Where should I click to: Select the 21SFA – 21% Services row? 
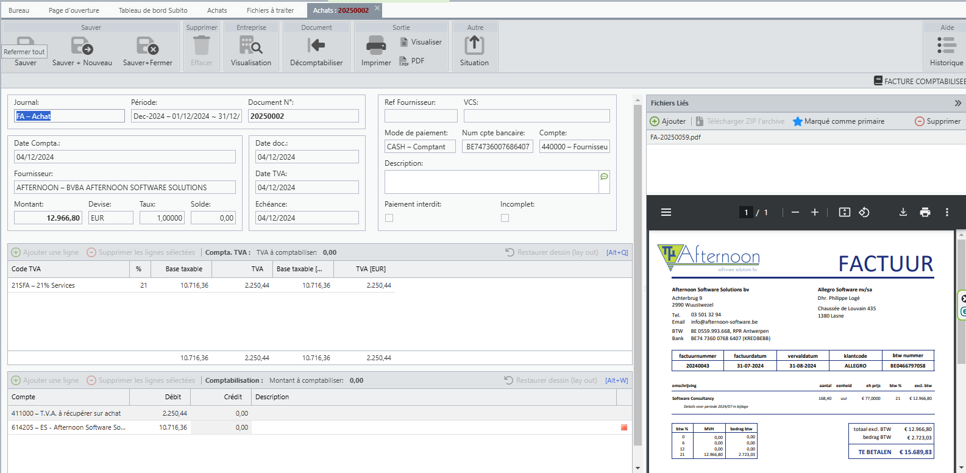pyautogui.click(x=201, y=285)
